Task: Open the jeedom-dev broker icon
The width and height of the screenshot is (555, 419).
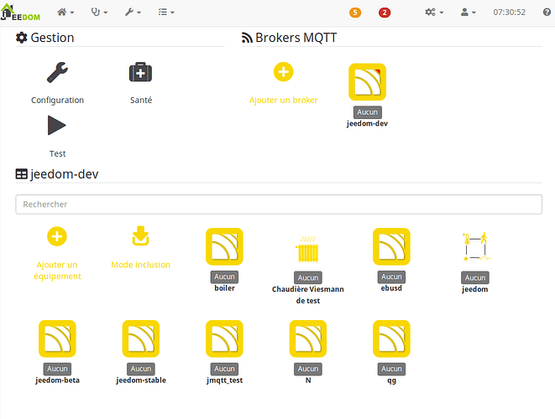Action: pyautogui.click(x=368, y=82)
